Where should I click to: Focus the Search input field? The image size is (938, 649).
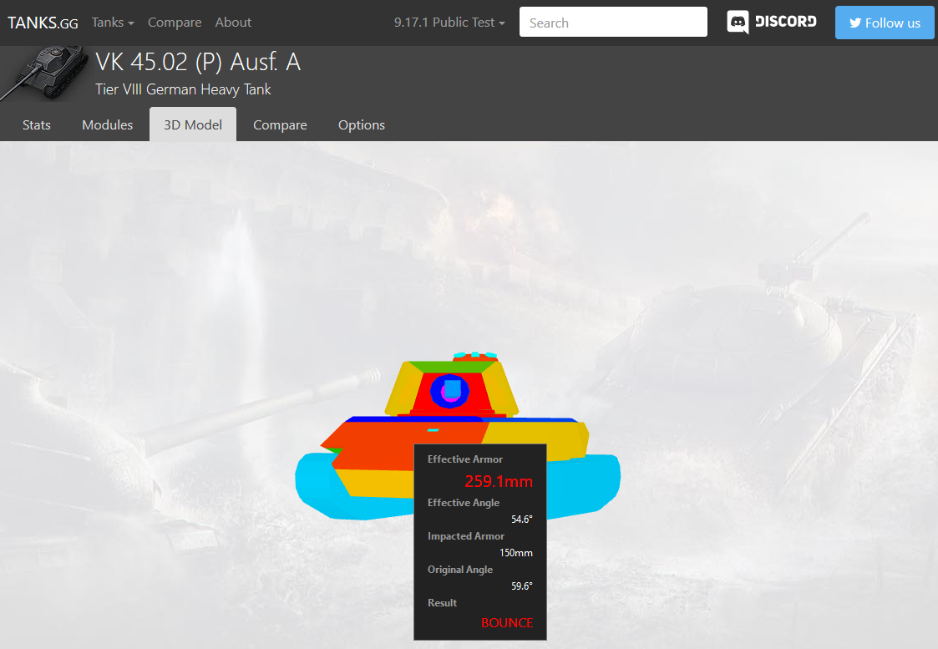(x=613, y=23)
